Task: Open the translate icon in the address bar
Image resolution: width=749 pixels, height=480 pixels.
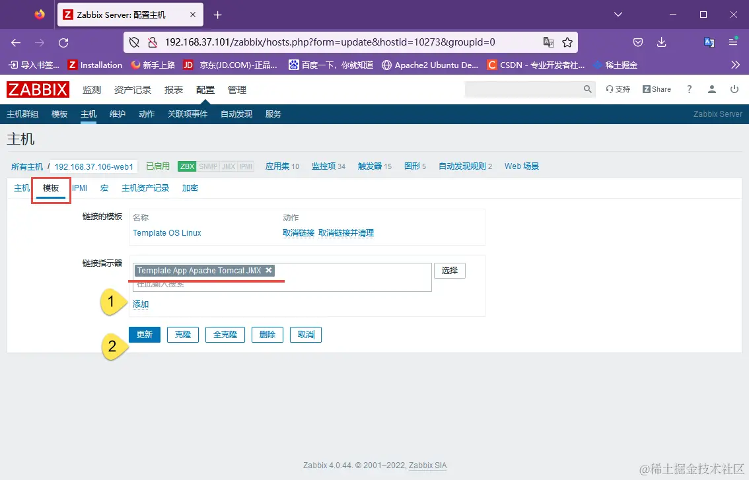Action: pyautogui.click(x=549, y=42)
